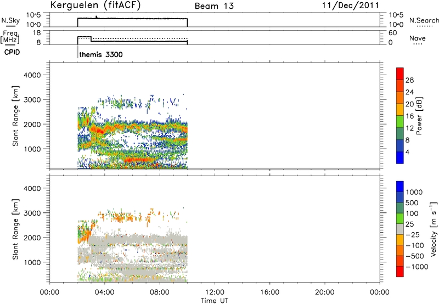
Task: Click the 'Velocity [m s-1]' color bar label
Action: coord(434,229)
